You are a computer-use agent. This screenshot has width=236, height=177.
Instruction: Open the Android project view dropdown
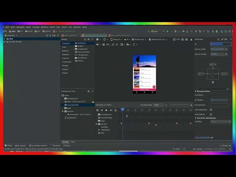pyautogui.click(x=11, y=35)
